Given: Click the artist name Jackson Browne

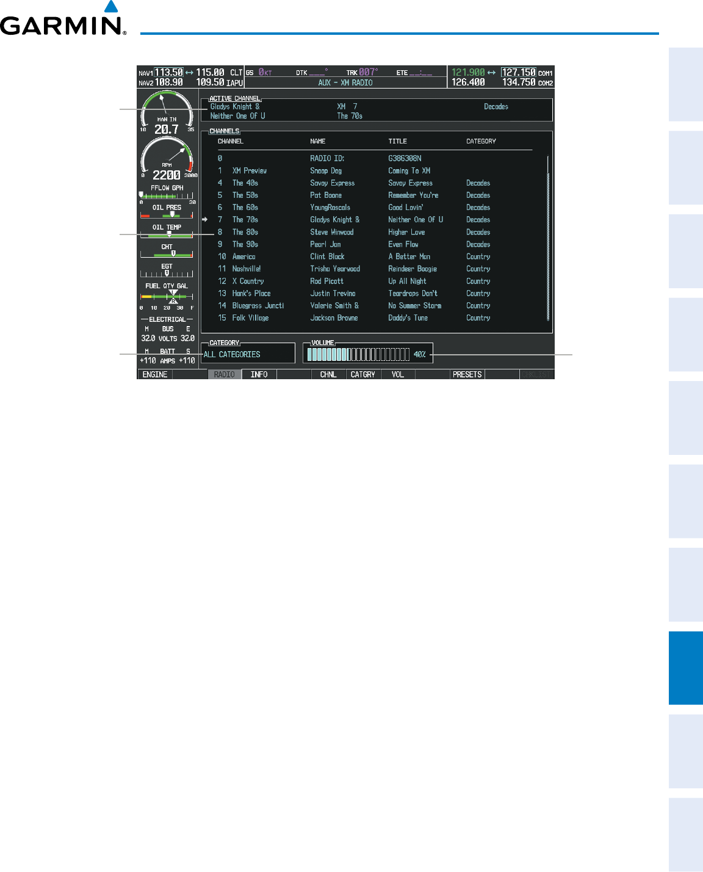Looking at the screenshot, I should pos(334,318).
